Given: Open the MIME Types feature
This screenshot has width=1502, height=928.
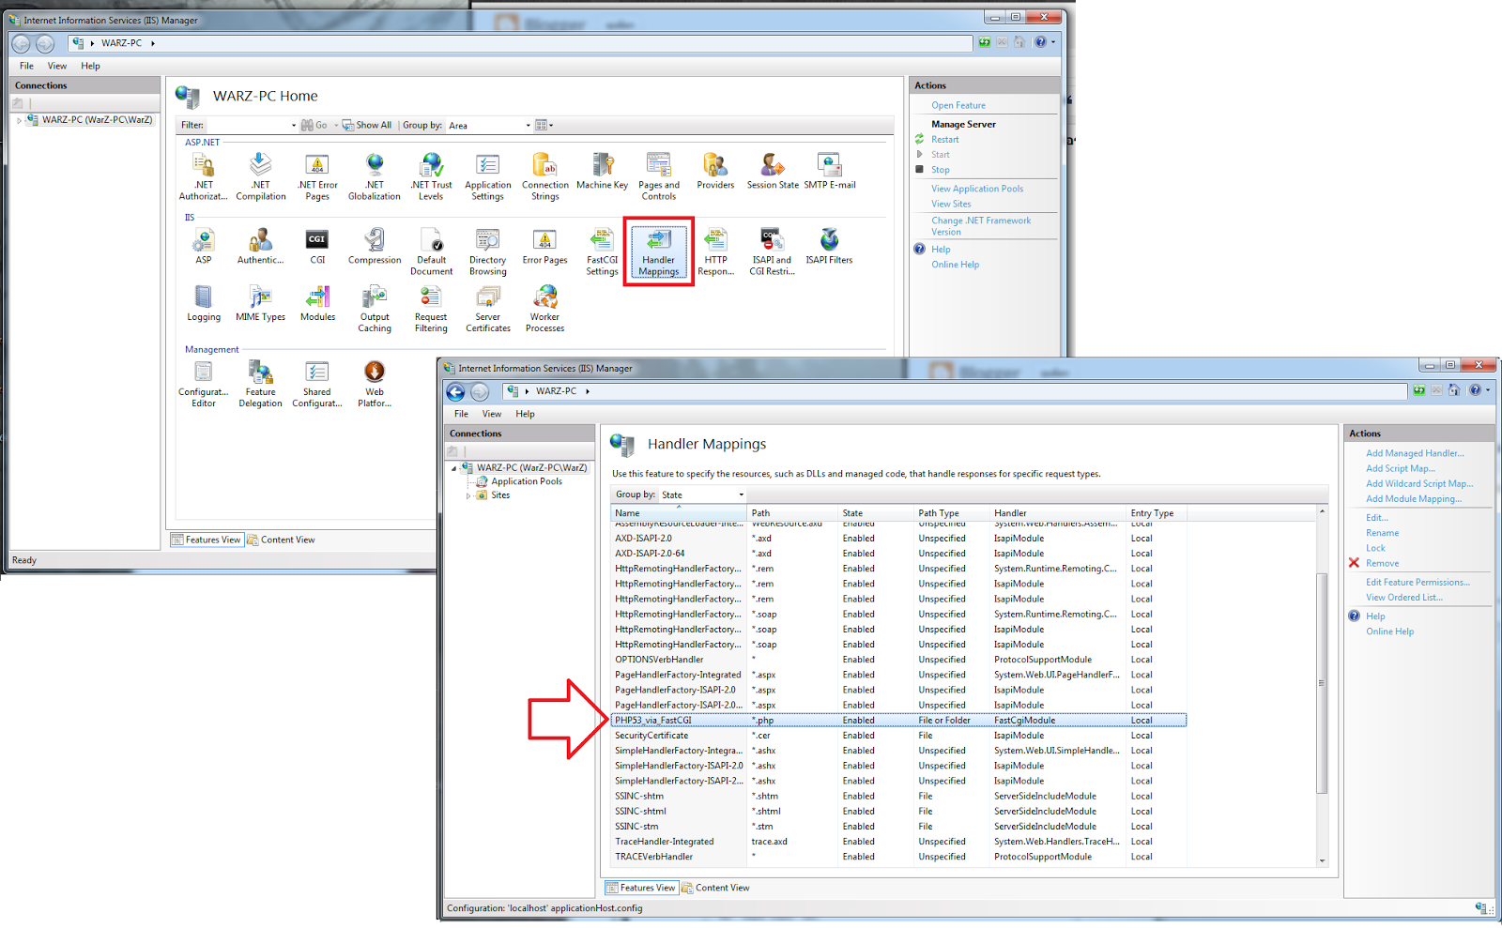Looking at the screenshot, I should click(261, 304).
